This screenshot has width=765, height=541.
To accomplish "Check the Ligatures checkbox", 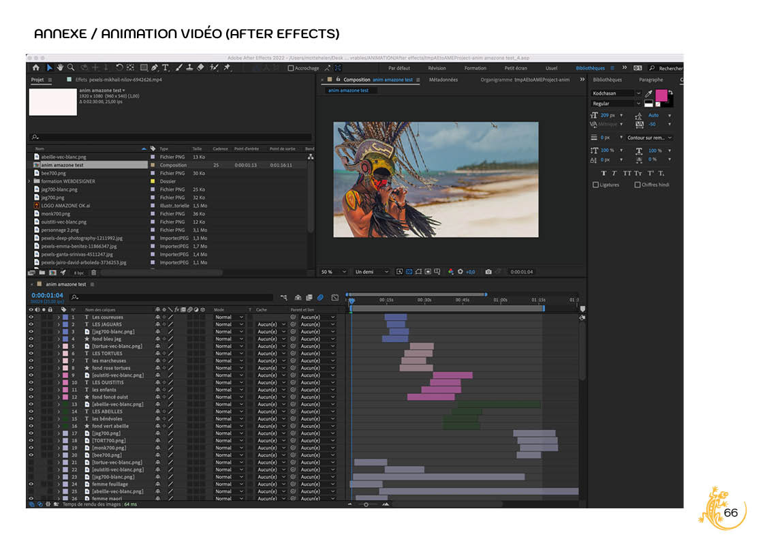I will coord(595,185).
